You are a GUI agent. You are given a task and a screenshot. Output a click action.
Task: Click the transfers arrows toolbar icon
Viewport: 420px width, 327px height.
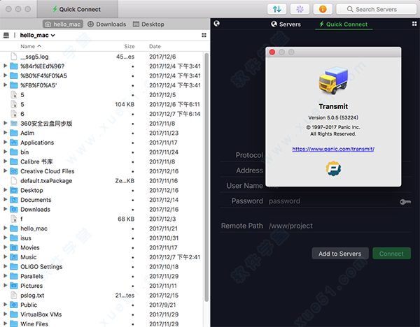point(276,9)
